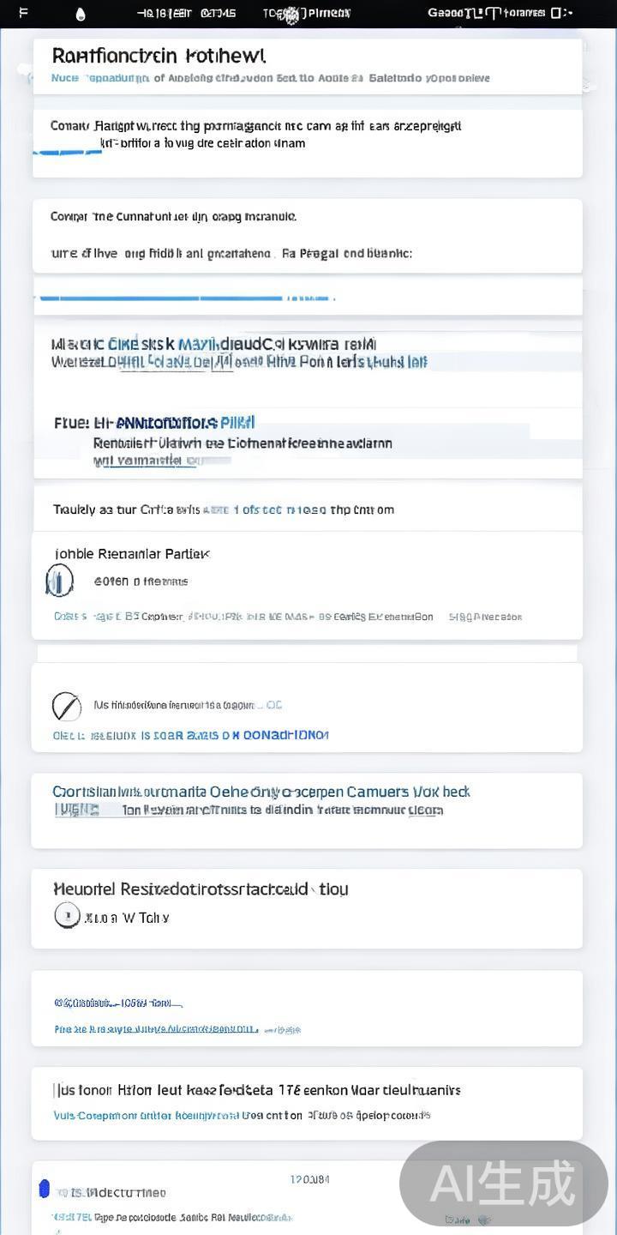Select the radio button under 'Heupitel' heading
Screen dimensions: 617x1235
pos(66,916)
